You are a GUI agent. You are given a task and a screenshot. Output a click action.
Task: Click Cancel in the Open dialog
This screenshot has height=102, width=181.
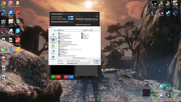97,63
